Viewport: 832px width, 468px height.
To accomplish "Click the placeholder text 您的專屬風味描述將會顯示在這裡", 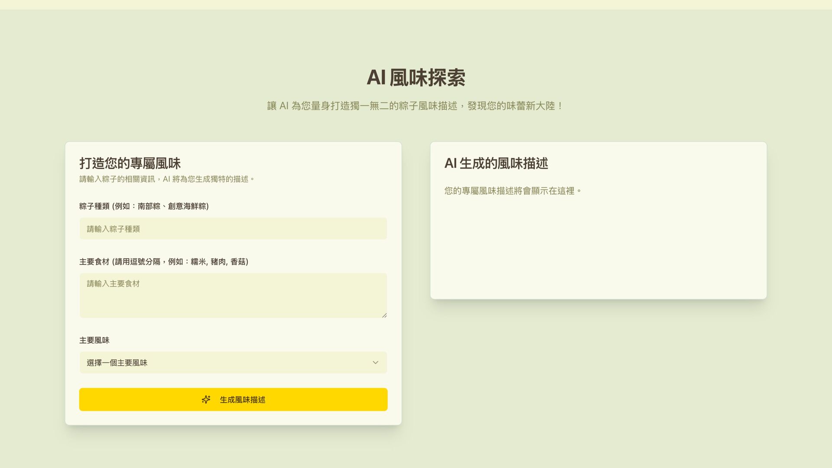I will tap(512, 191).
